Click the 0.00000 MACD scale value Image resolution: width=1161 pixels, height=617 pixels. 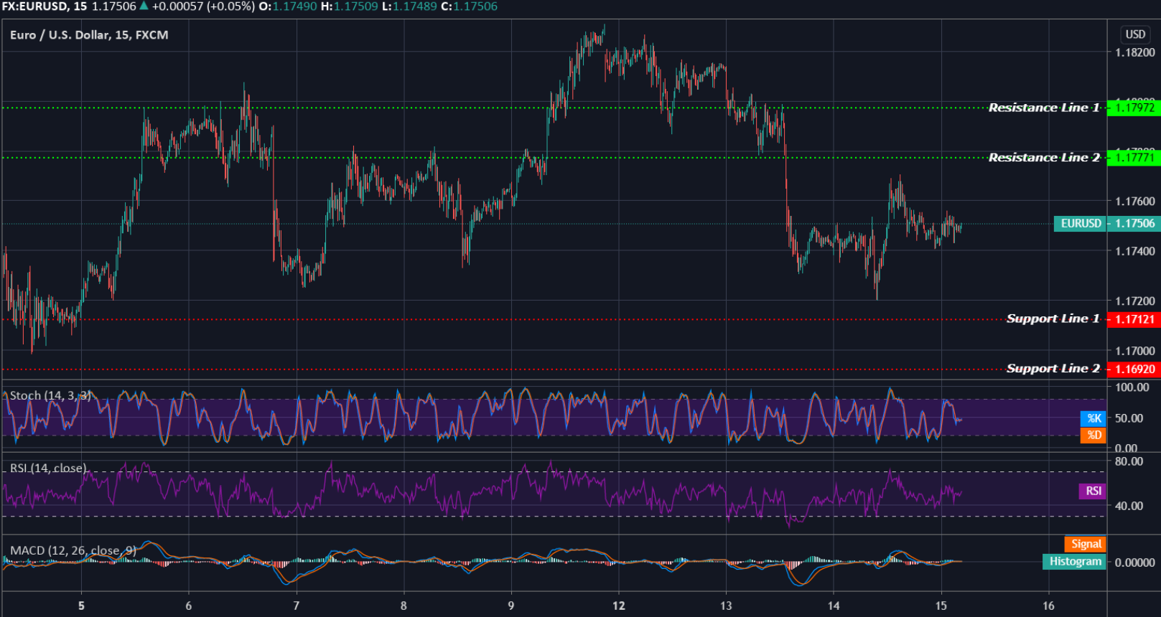(1134, 562)
